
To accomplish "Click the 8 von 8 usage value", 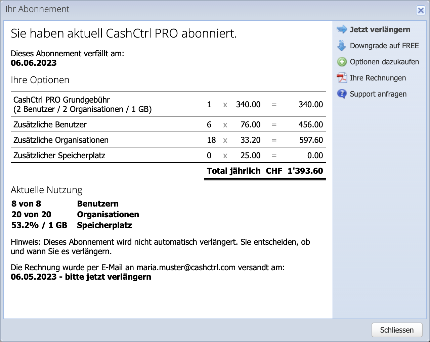I will click(26, 204).
